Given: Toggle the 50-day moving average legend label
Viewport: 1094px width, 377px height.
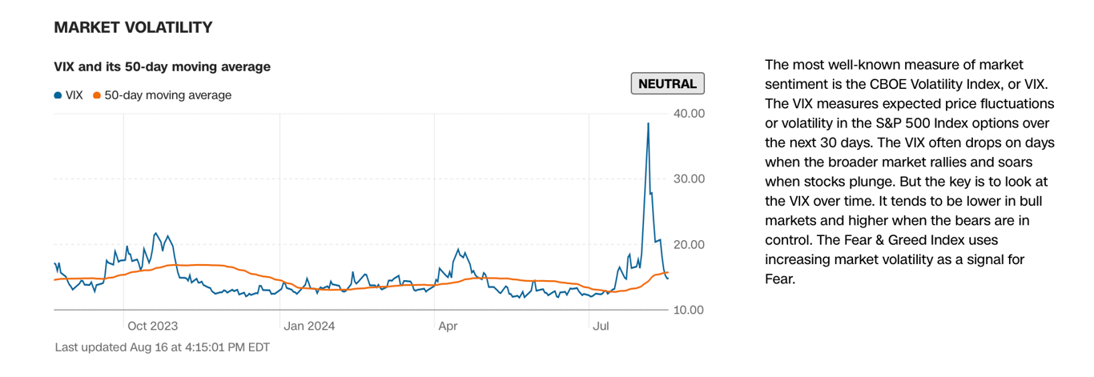Looking at the screenshot, I should (x=167, y=95).
